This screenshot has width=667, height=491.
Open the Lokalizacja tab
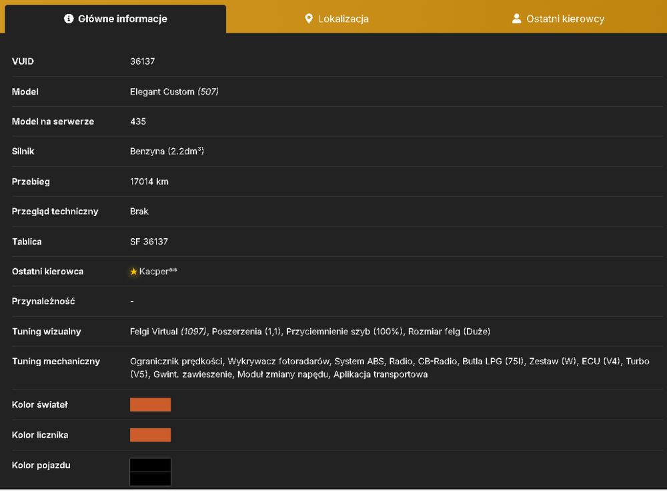pyautogui.click(x=337, y=19)
